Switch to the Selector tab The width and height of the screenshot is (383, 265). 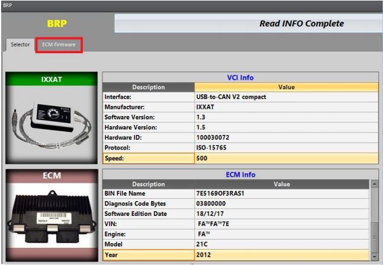20,45
